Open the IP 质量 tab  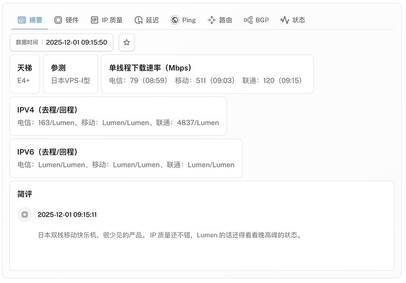click(x=107, y=20)
